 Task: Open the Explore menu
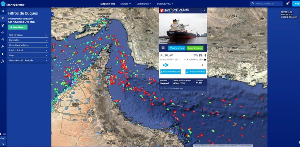pos(125,3)
